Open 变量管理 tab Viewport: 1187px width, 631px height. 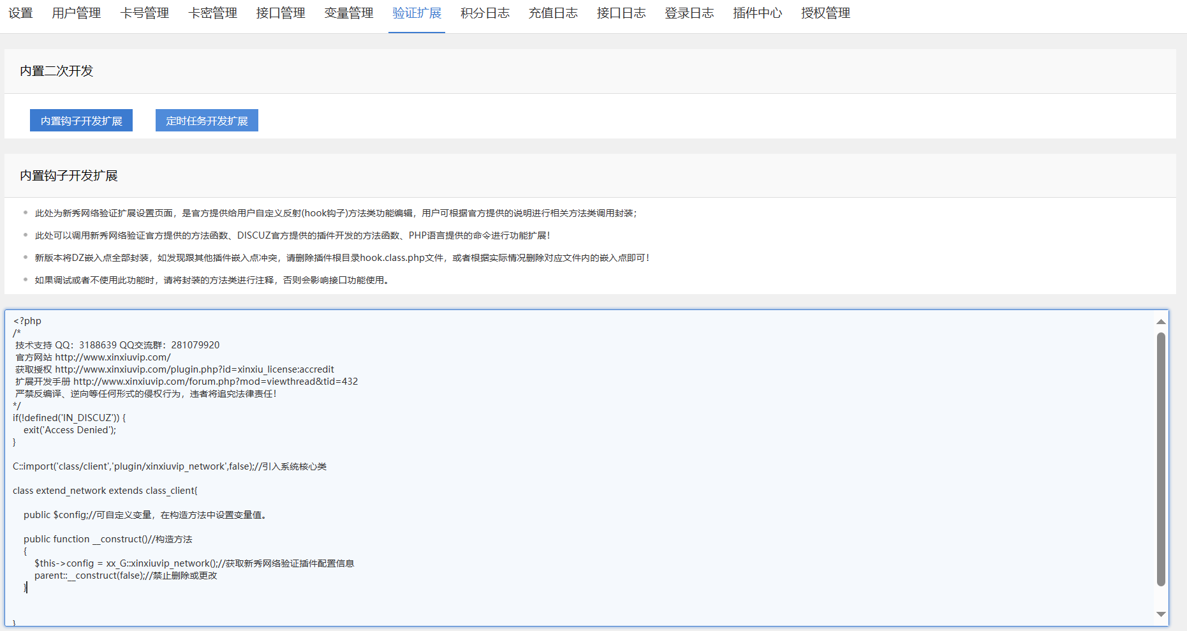click(349, 13)
